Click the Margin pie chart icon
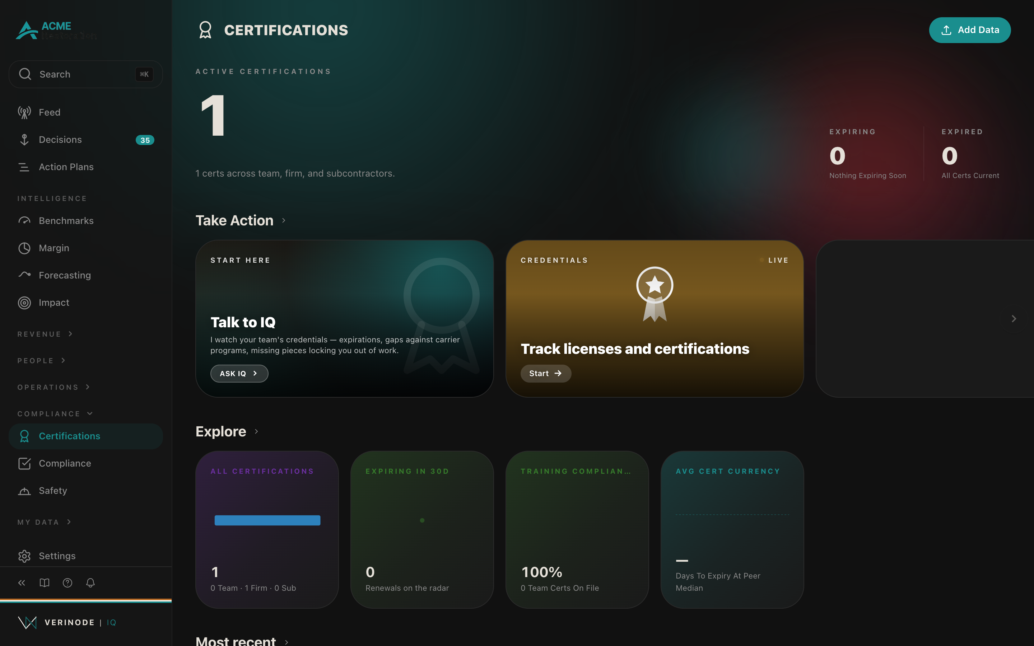This screenshot has width=1034, height=646. pyautogui.click(x=24, y=248)
